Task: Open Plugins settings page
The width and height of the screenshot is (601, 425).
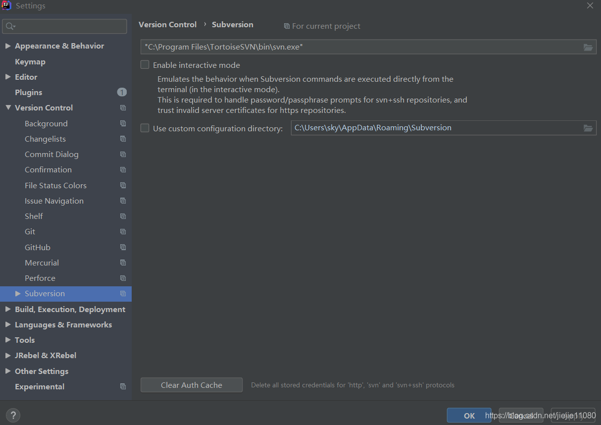Action: (29, 92)
